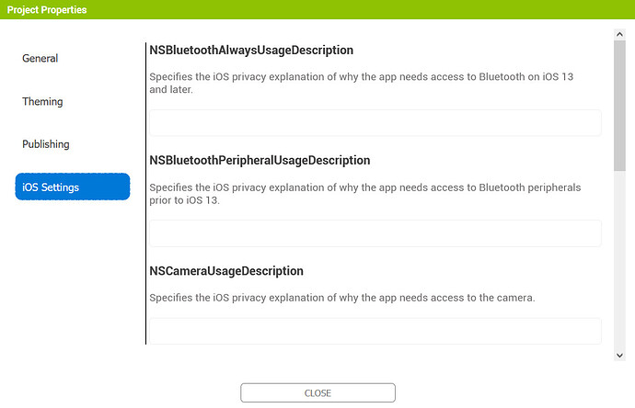The width and height of the screenshot is (635, 408).
Task: Click the NSCameraUsageDescription input field
Action: 375,331
